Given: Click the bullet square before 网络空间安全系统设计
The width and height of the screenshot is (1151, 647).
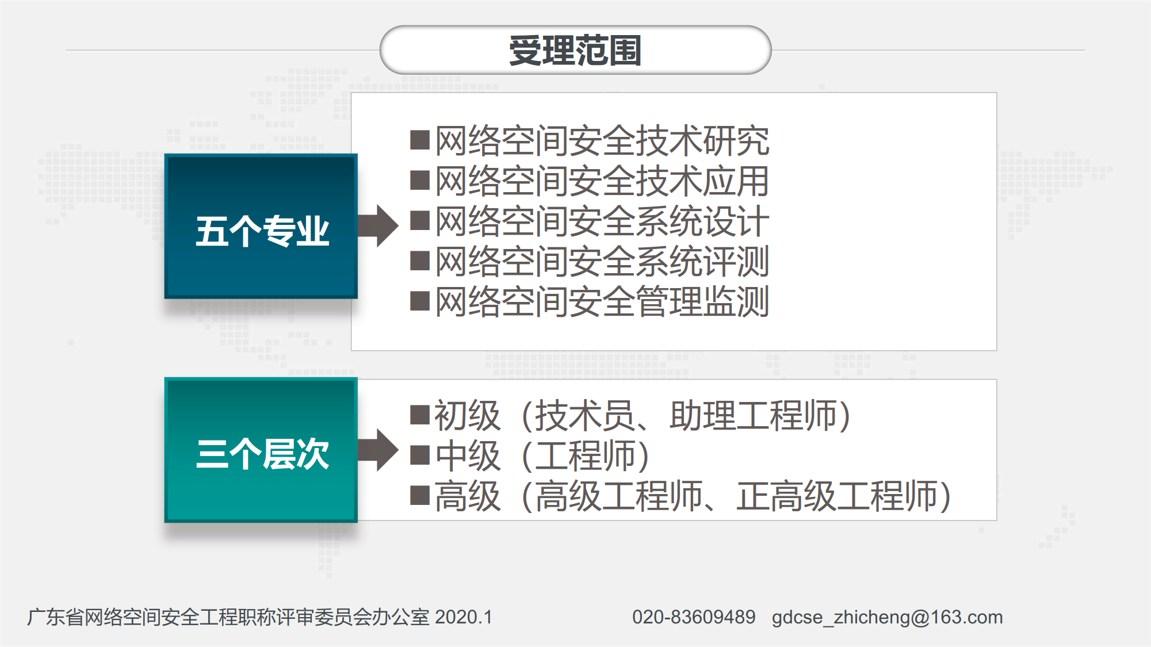Looking at the screenshot, I should tap(420, 220).
